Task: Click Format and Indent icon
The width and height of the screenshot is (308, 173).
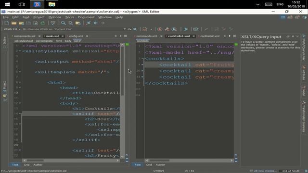Action: [196, 29]
